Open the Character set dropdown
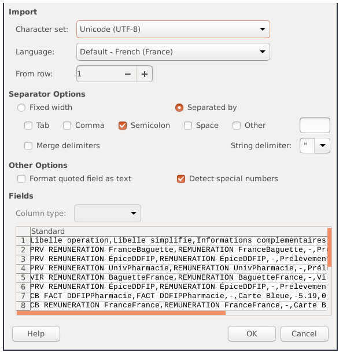Image resolution: width=343 pixels, height=356 pixels. 174,30
